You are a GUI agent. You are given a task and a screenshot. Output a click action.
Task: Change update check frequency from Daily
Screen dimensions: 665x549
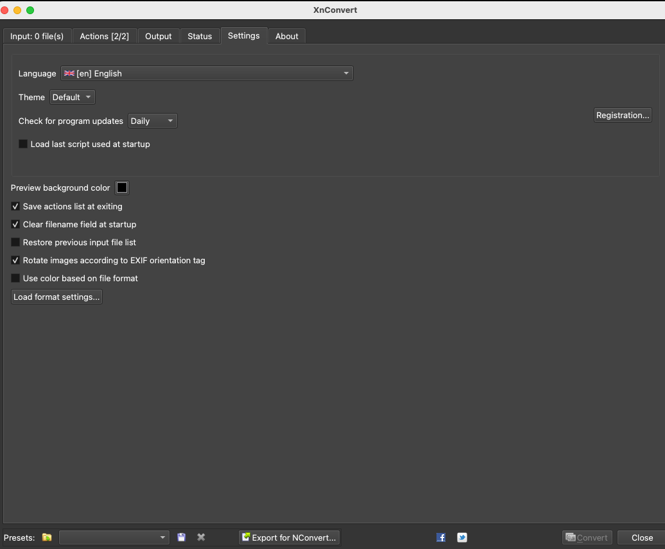tap(152, 121)
